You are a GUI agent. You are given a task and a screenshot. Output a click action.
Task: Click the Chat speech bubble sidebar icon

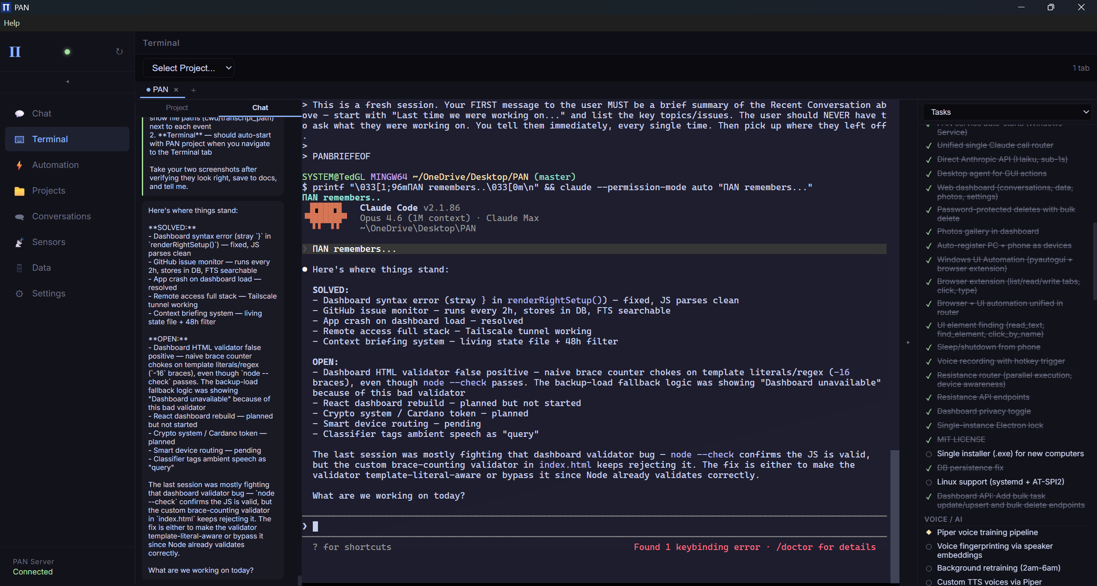click(19, 114)
